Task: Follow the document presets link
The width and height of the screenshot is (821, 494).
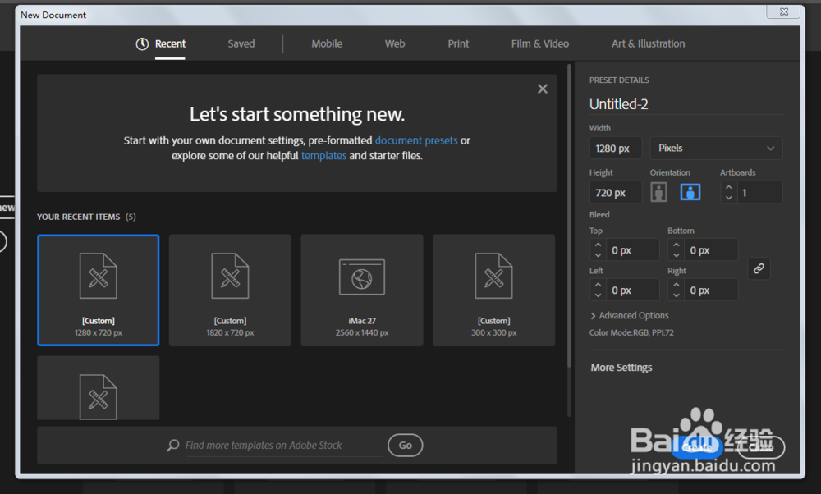Action: 416,140
